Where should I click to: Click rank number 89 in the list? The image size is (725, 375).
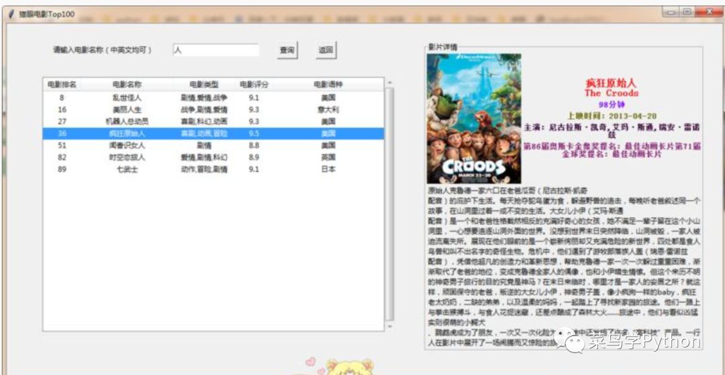(62, 169)
